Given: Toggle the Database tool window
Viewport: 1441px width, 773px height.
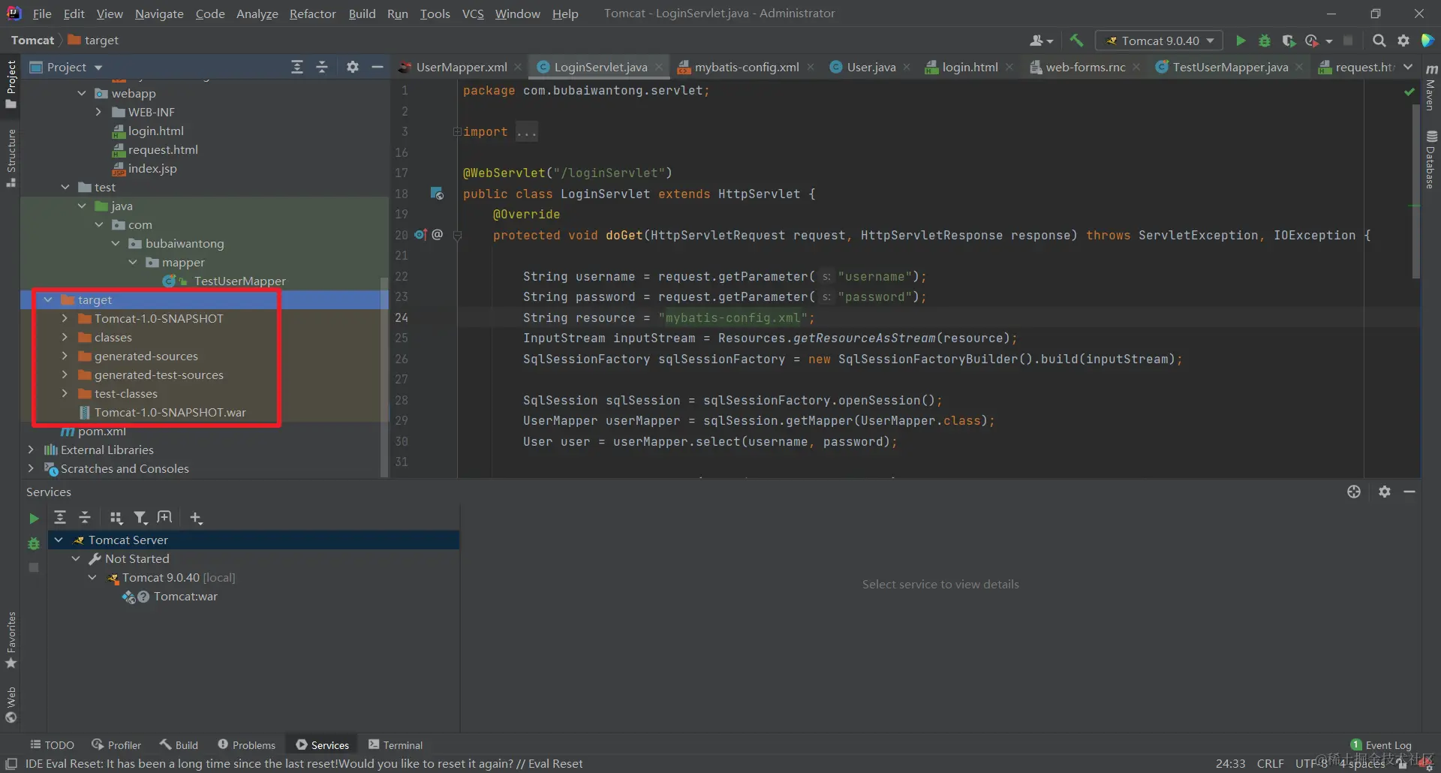Looking at the screenshot, I should coord(1431,160).
